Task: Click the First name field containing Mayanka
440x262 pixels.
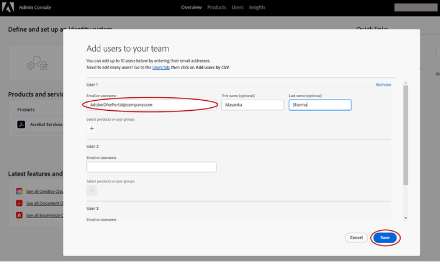Action: click(x=252, y=105)
